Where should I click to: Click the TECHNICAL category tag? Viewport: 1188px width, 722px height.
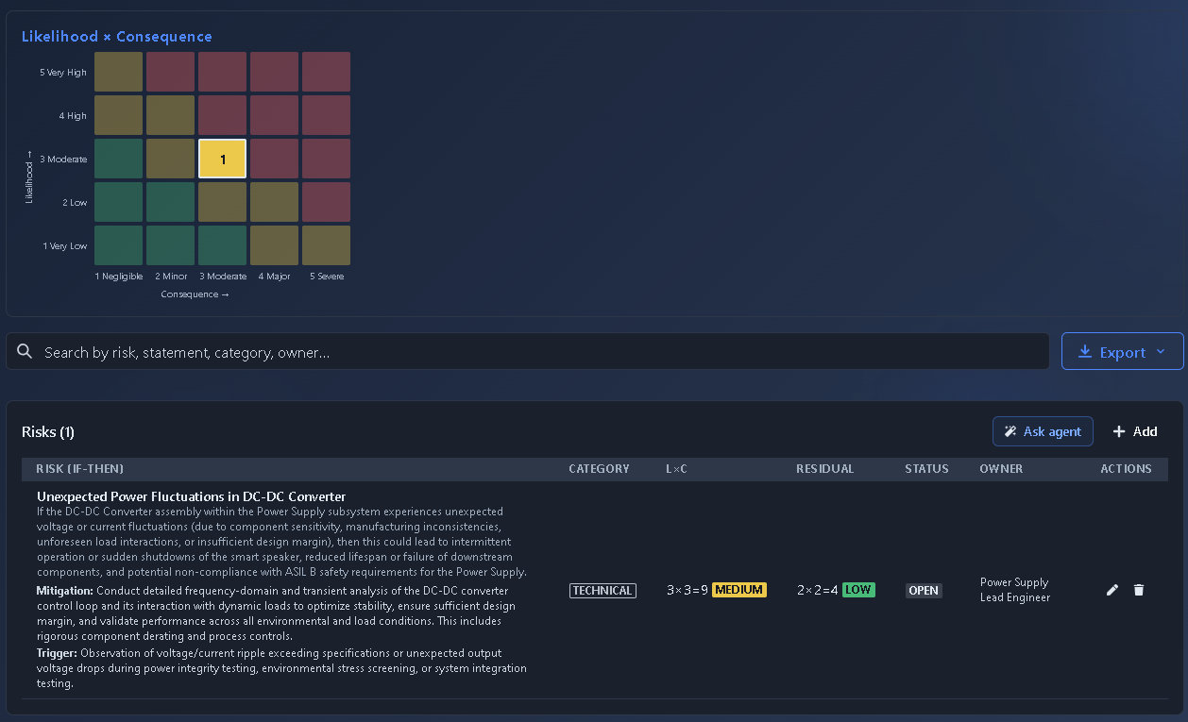click(x=602, y=591)
